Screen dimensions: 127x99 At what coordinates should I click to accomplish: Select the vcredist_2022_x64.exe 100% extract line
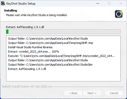33,52
